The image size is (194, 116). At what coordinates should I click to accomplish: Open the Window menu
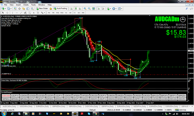tap(42, 5)
